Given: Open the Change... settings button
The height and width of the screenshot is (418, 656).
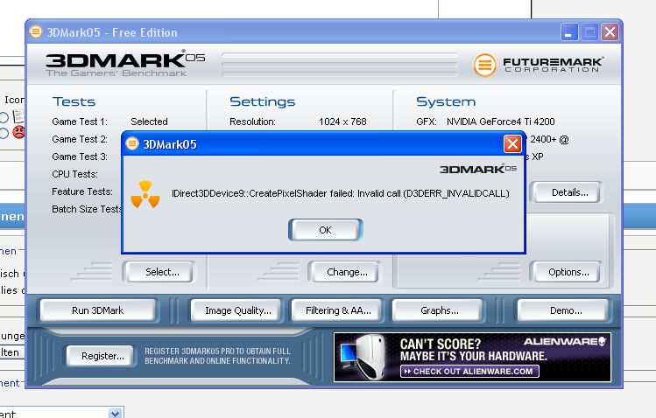Looking at the screenshot, I should [x=345, y=272].
